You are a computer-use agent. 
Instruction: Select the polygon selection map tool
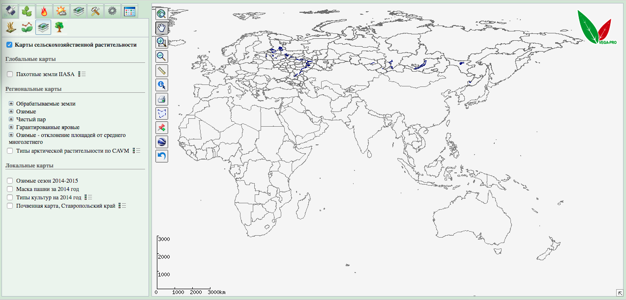coord(162,113)
